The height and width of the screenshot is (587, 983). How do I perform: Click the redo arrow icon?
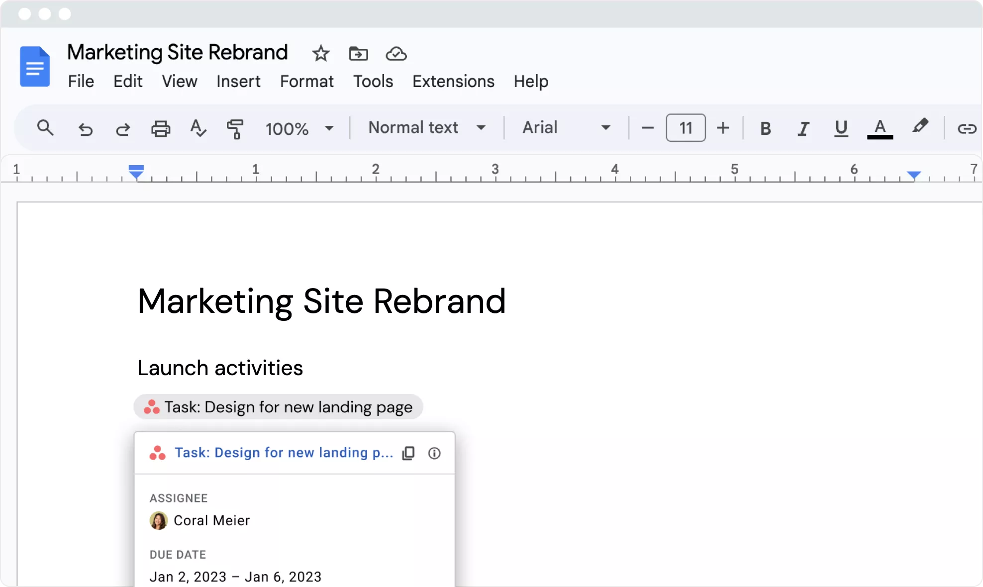(123, 129)
